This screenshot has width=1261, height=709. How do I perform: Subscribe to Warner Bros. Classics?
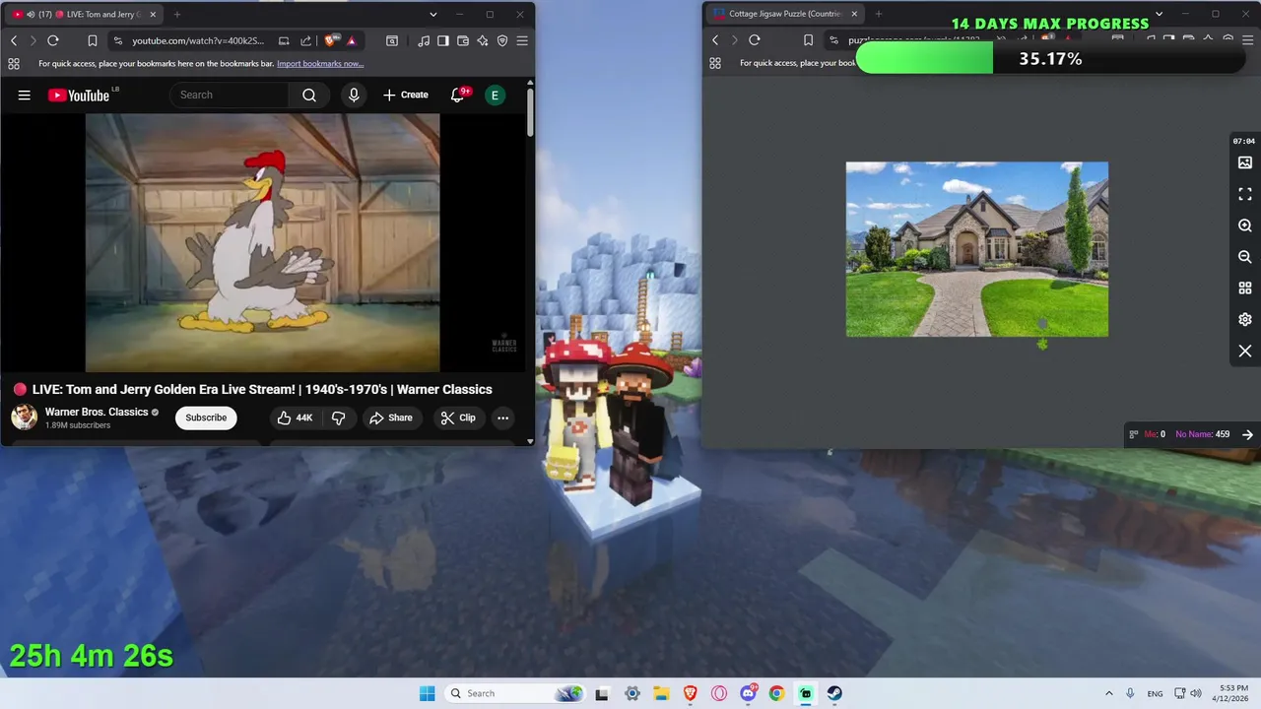tap(206, 418)
